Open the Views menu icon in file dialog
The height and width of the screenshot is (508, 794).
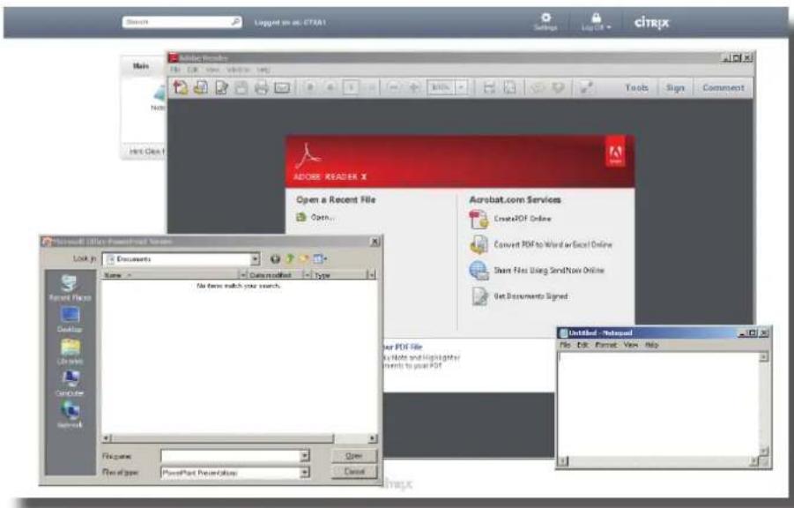[x=320, y=259]
